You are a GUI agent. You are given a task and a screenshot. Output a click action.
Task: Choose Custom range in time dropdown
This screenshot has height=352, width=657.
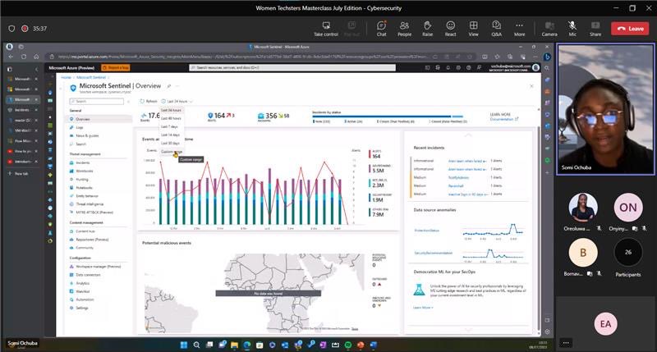point(171,152)
